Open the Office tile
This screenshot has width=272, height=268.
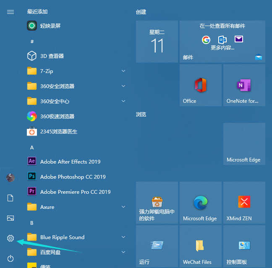click(x=200, y=85)
